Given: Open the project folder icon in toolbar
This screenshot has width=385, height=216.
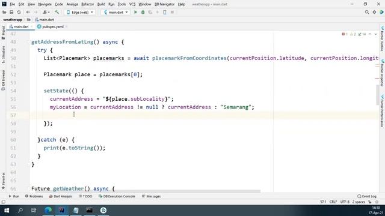Looking at the screenshot, I should (4, 12).
